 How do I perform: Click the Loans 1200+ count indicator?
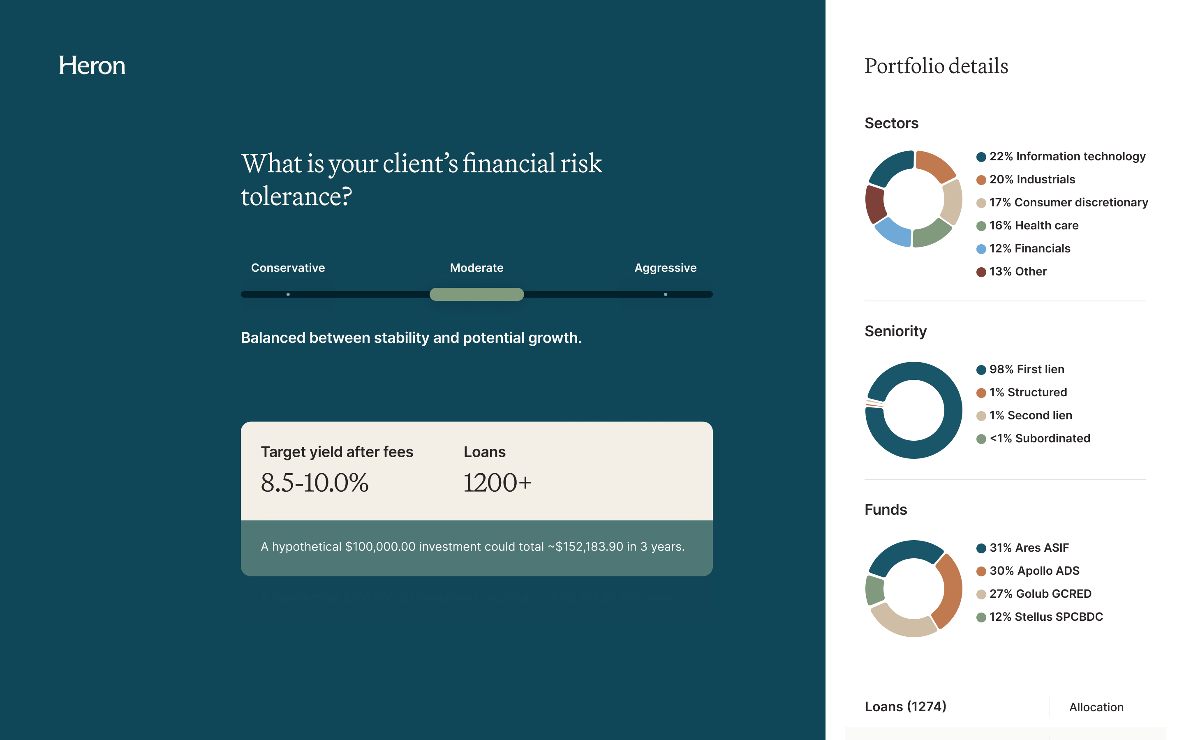498,482
